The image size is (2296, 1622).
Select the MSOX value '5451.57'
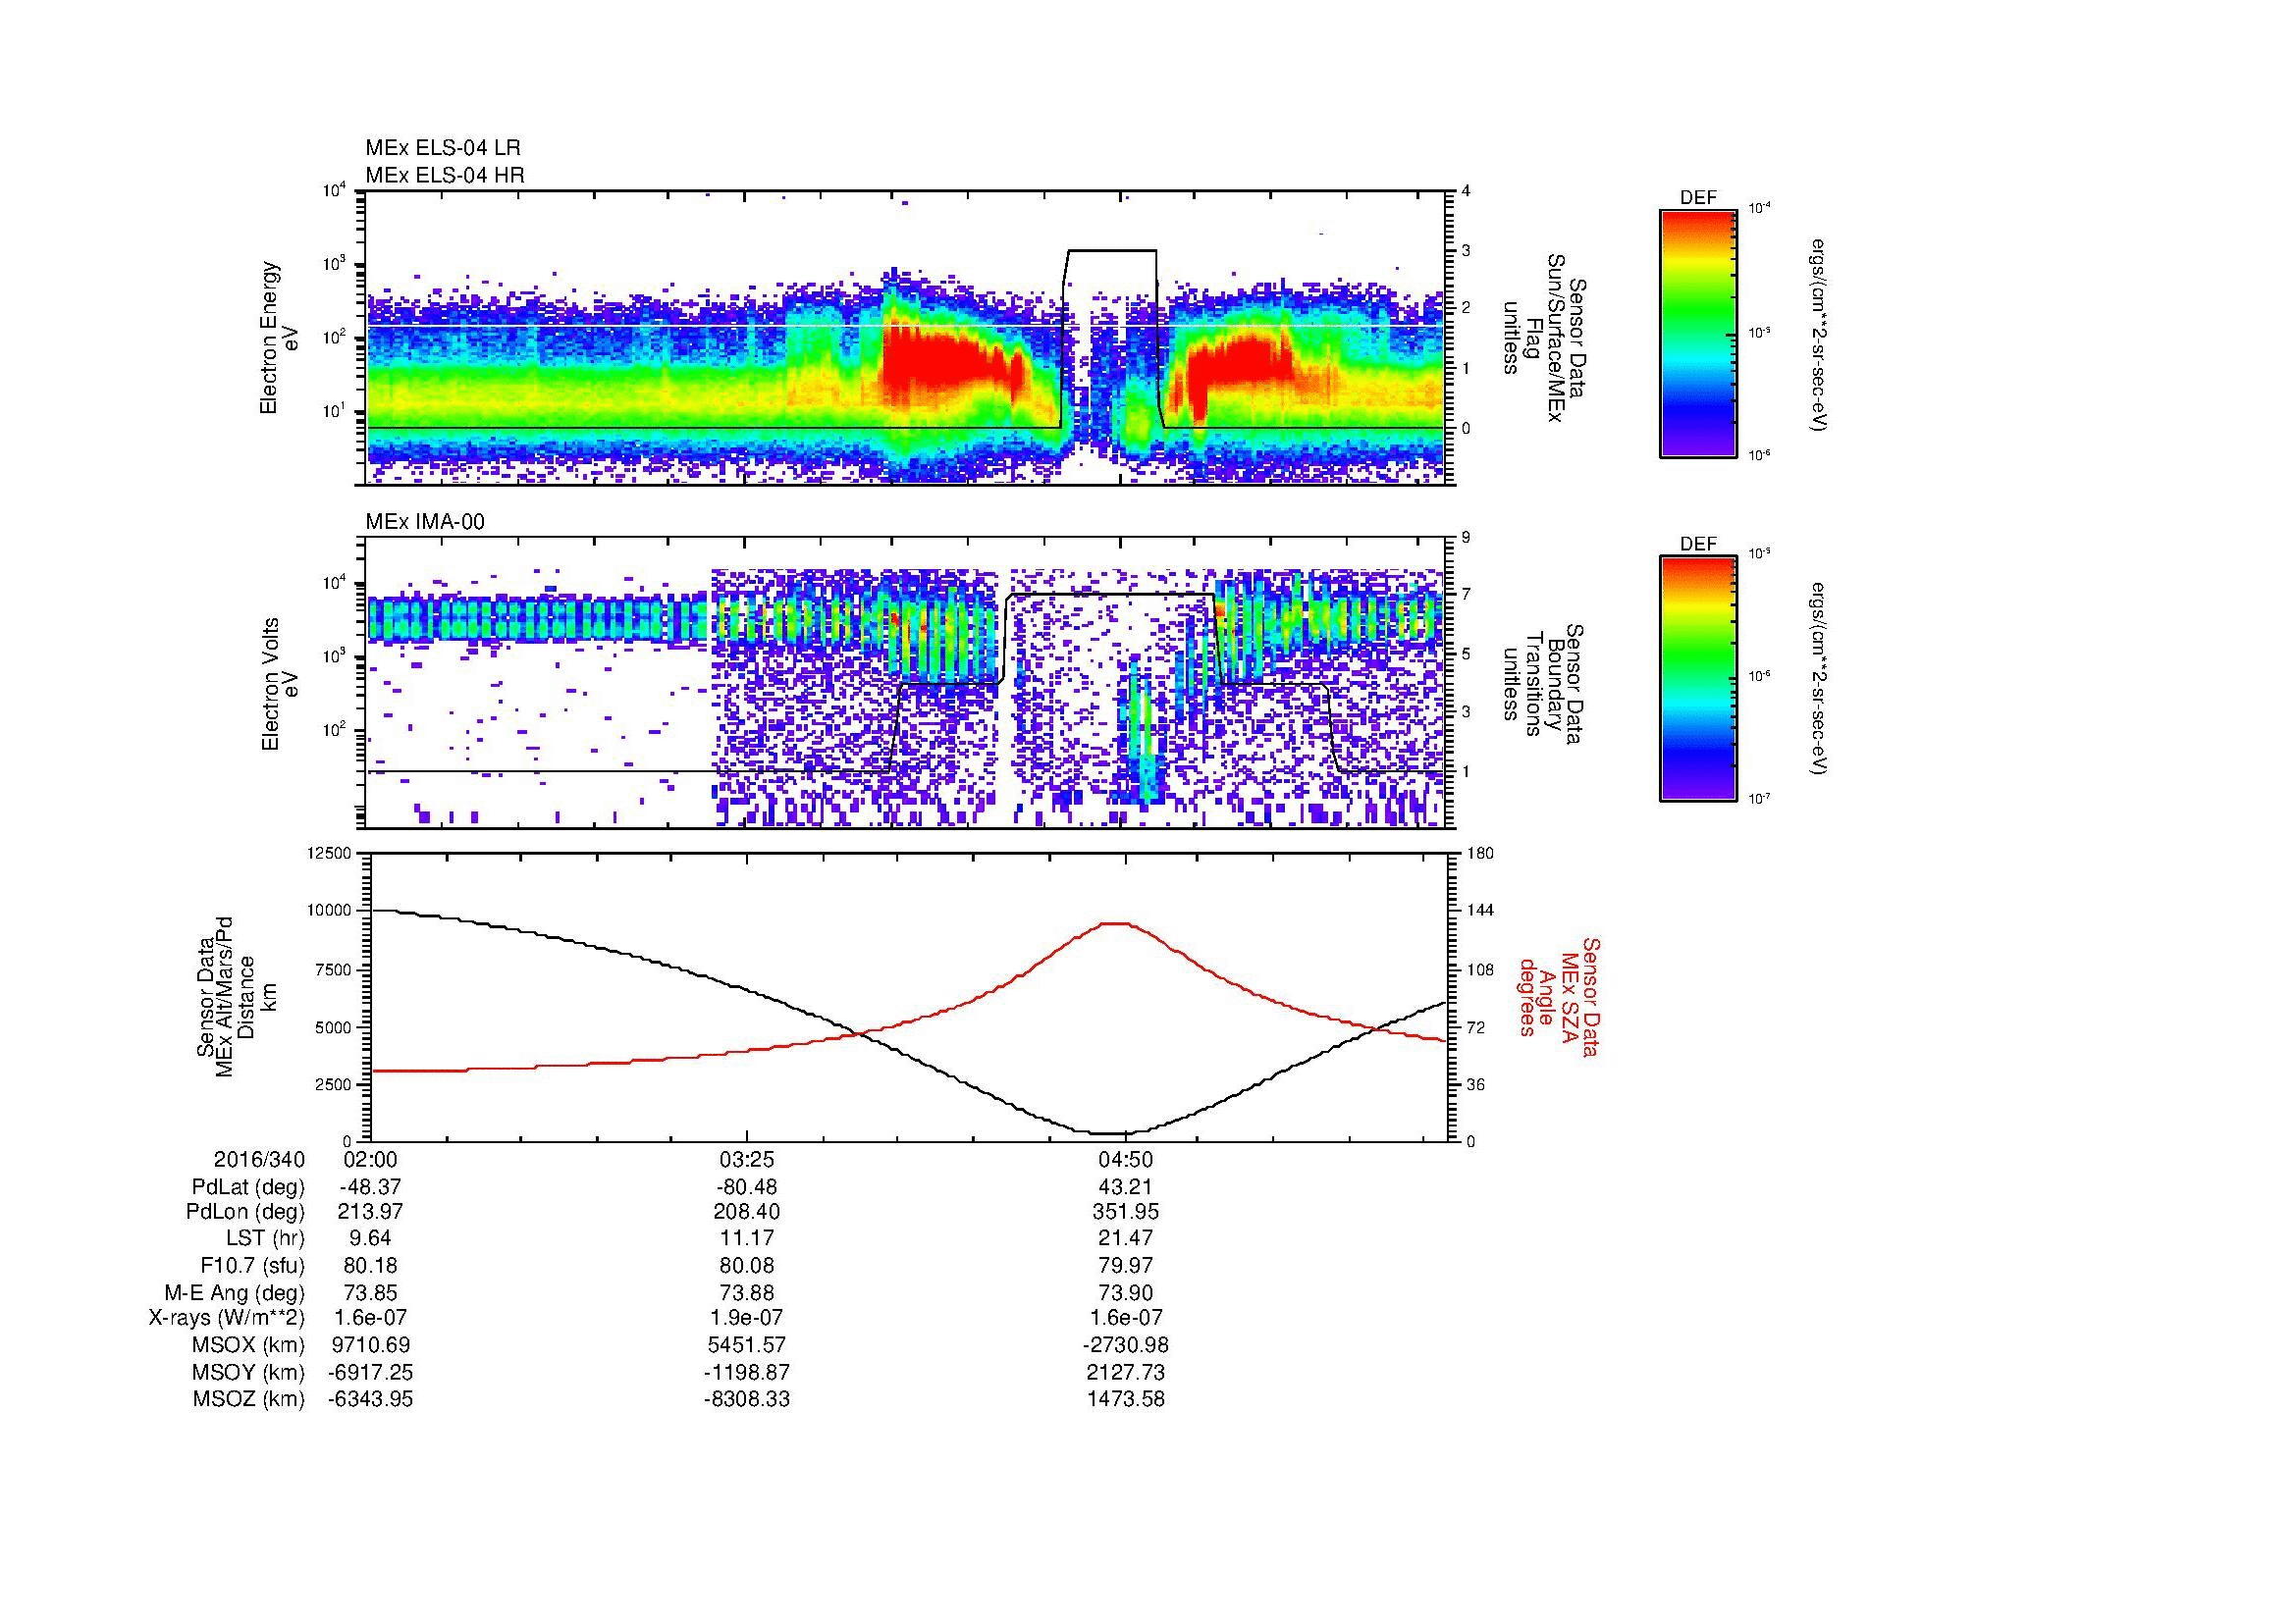(x=747, y=1345)
